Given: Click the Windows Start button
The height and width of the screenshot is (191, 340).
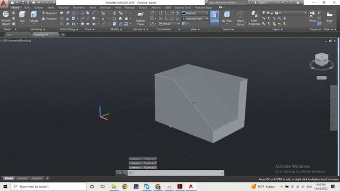Looking at the screenshot, I should tap(5, 186).
